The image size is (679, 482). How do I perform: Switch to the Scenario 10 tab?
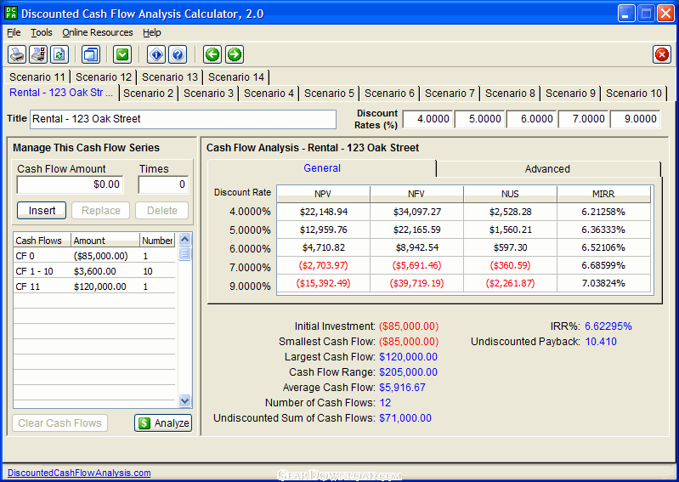click(x=634, y=94)
